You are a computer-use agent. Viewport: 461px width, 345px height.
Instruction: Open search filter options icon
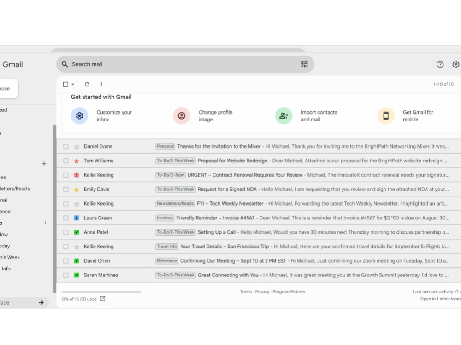point(304,64)
